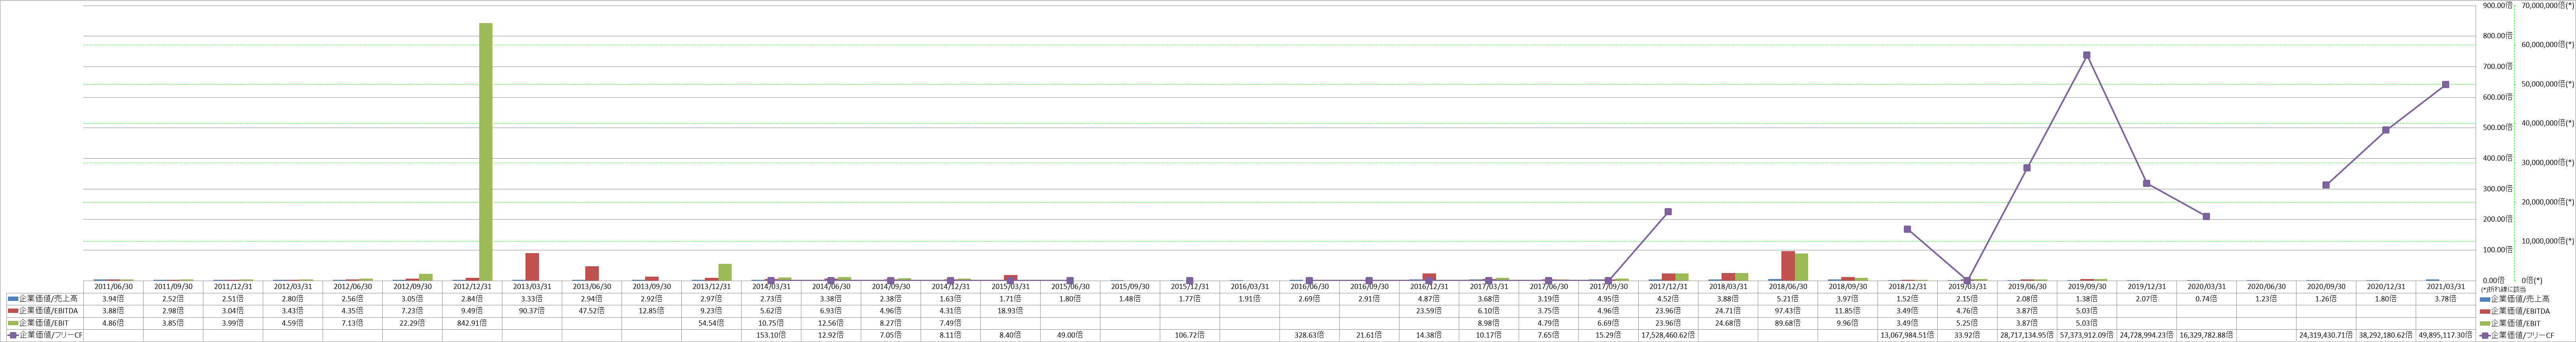
Task: Click the 2015/09/30 date column header
Action: click(x=1130, y=286)
